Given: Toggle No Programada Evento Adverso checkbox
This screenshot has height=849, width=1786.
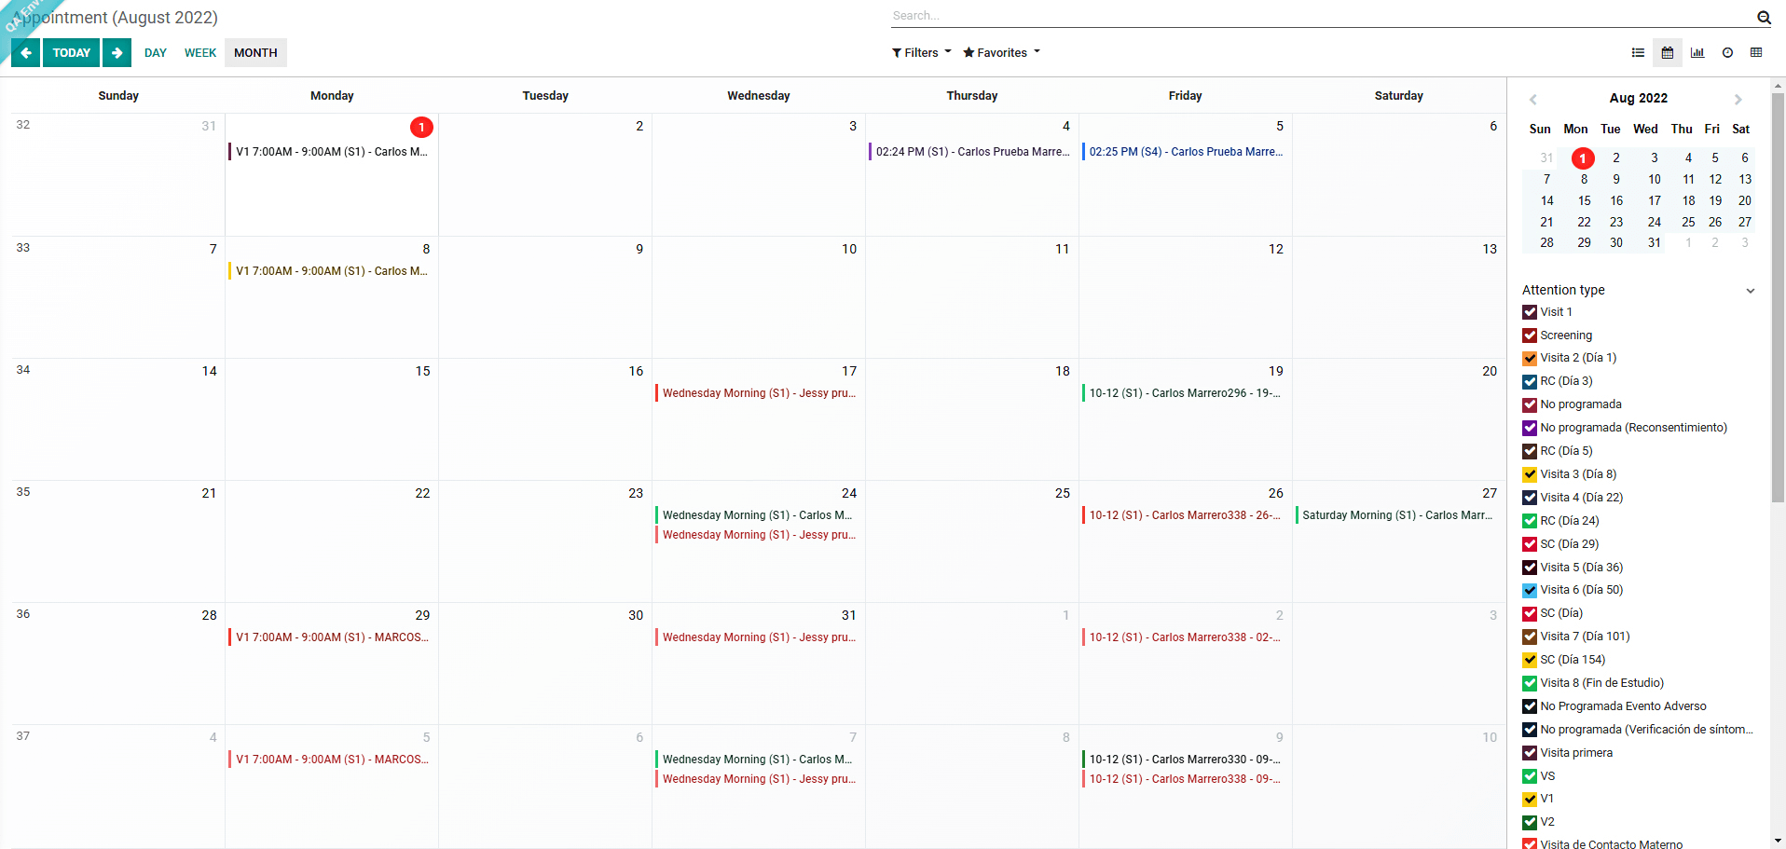Looking at the screenshot, I should (x=1530, y=706).
